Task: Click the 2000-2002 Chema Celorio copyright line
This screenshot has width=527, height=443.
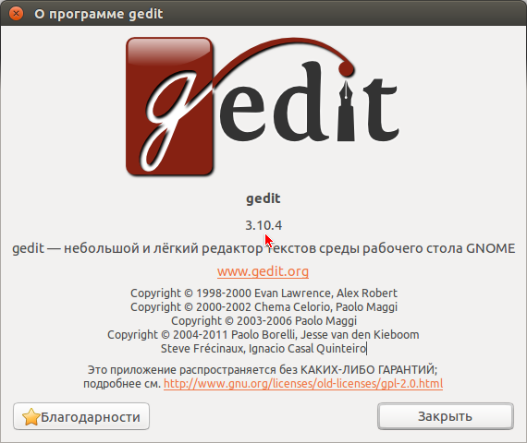Action: pyautogui.click(x=263, y=307)
